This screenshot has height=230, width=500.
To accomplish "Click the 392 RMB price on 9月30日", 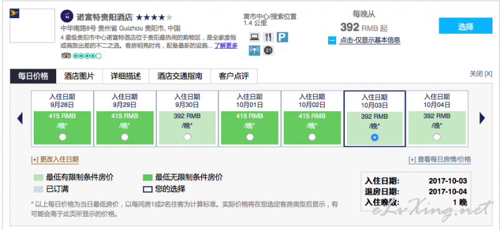I will [x=187, y=116].
